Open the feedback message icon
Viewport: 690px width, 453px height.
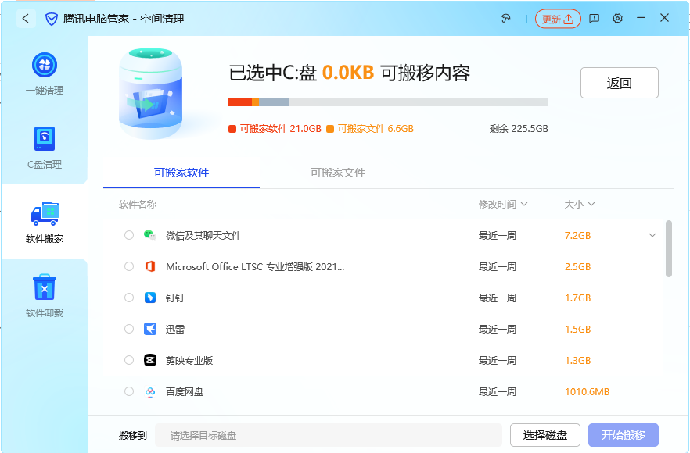pos(595,19)
